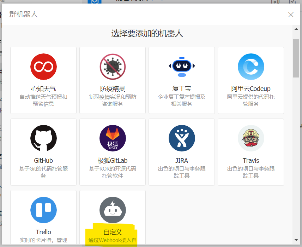
Task: Click description 自动推送天气预报和预警信息
Action: point(43,100)
